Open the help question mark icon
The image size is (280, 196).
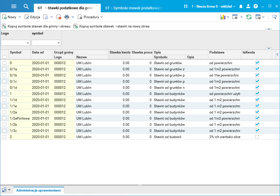(255, 6)
